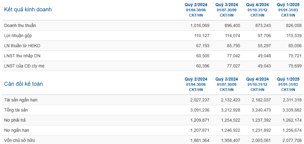This screenshot has width=304, height=144.
Task: Open the Quý 2/2024 header under Cân đối kế toán
Action: point(196,79)
